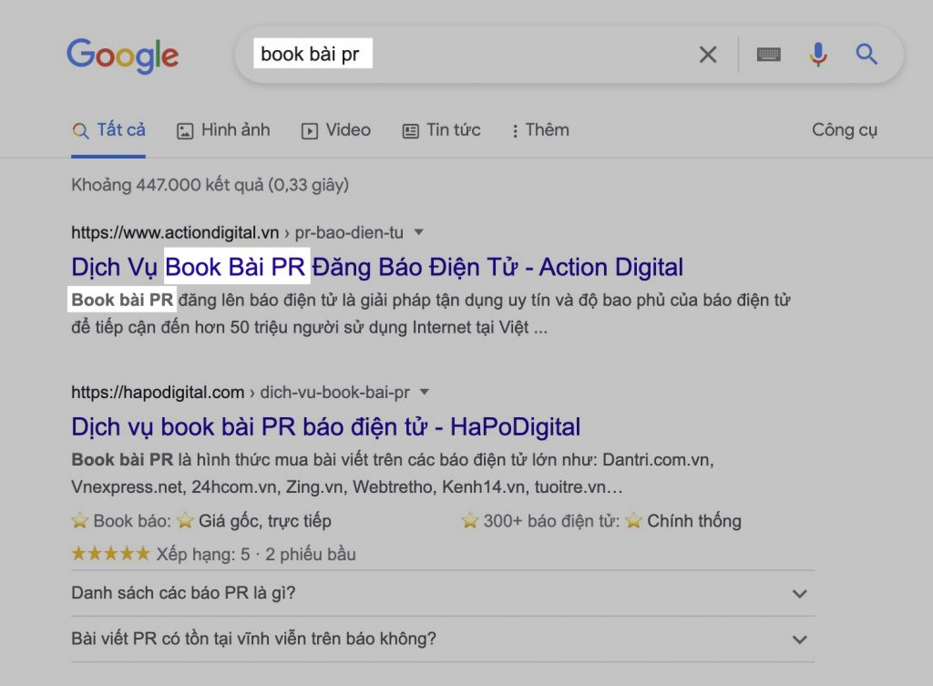This screenshot has height=686, width=933.
Task: Open dropdown arrow next to actiondigital.vn URL
Action: pos(419,232)
